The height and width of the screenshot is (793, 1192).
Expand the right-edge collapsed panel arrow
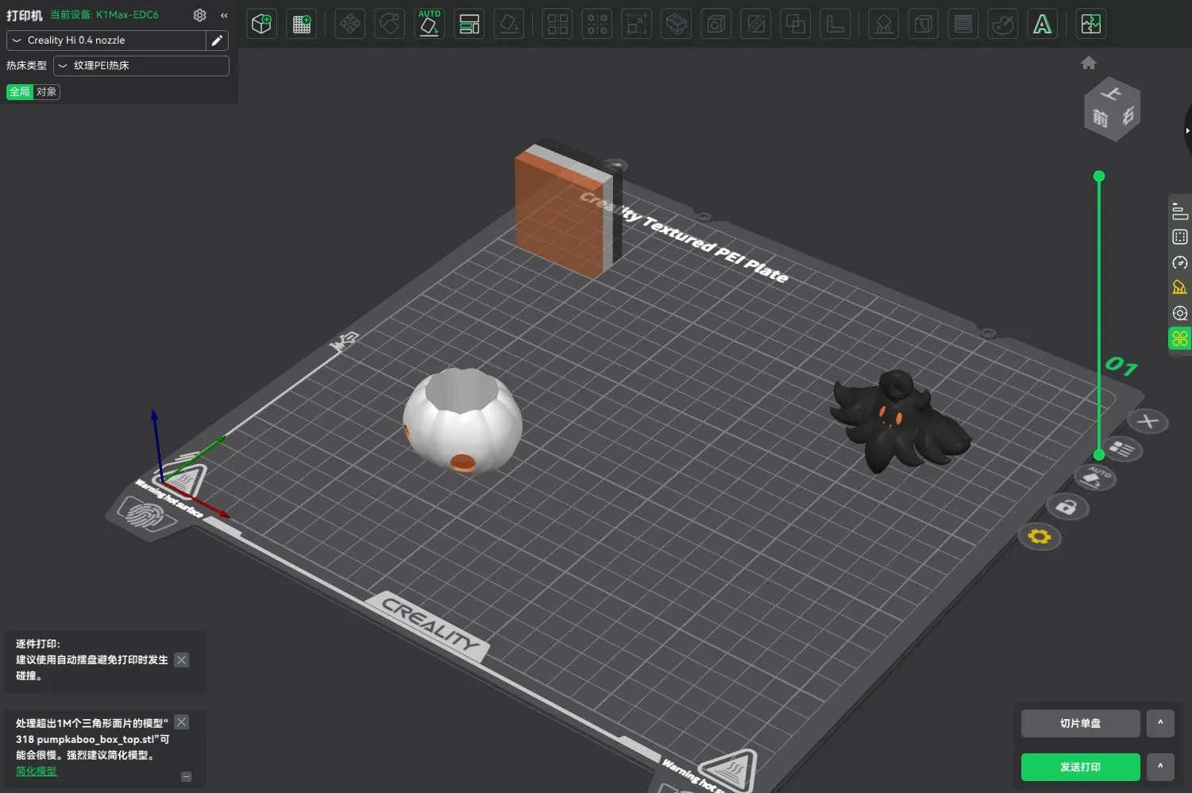coord(1187,130)
